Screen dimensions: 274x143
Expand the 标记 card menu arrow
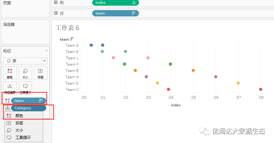click(x=46, y=51)
